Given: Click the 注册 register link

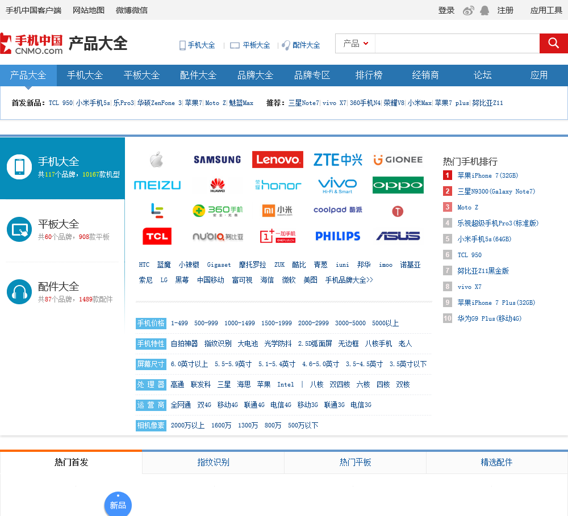Looking at the screenshot, I should point(506,10).
